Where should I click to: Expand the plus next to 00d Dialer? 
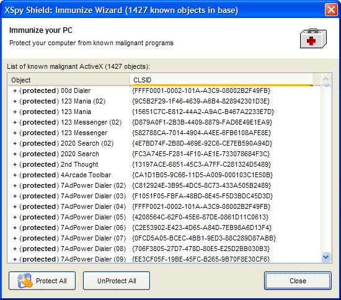click(x=15, y=90)
